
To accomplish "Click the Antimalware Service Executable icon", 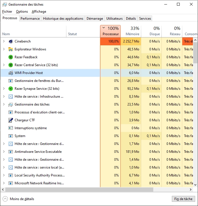I will tap(11, 152).
